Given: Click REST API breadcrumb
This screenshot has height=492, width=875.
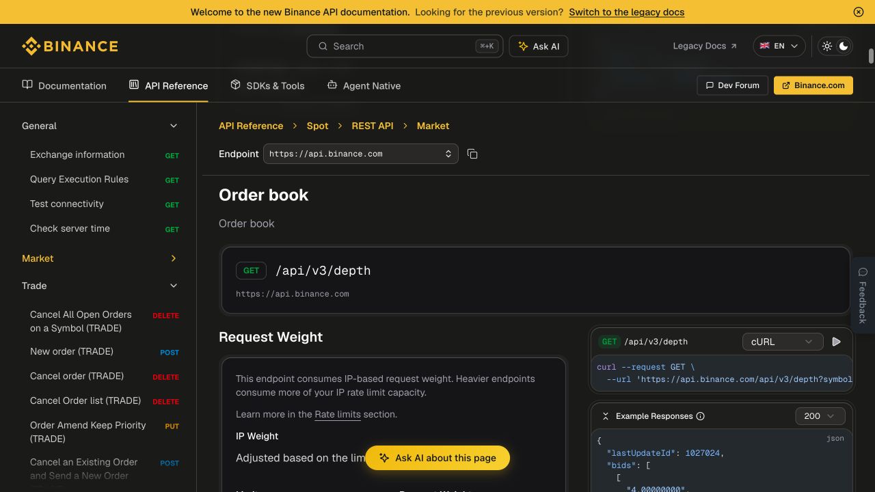Looking at the screenshot, I should click(x=373, y=126).
